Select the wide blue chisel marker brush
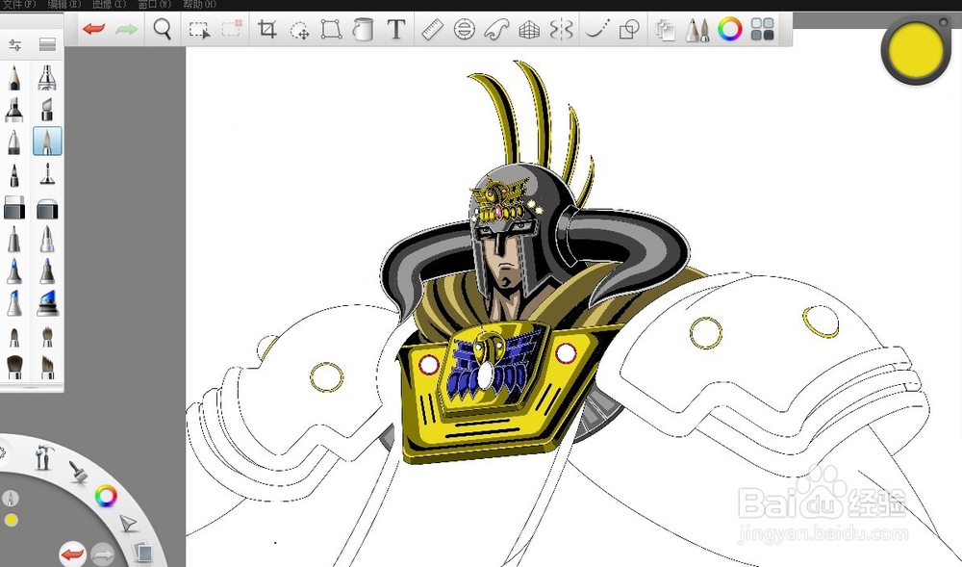This screenshot has width=962, height=567. coord(47,304)
